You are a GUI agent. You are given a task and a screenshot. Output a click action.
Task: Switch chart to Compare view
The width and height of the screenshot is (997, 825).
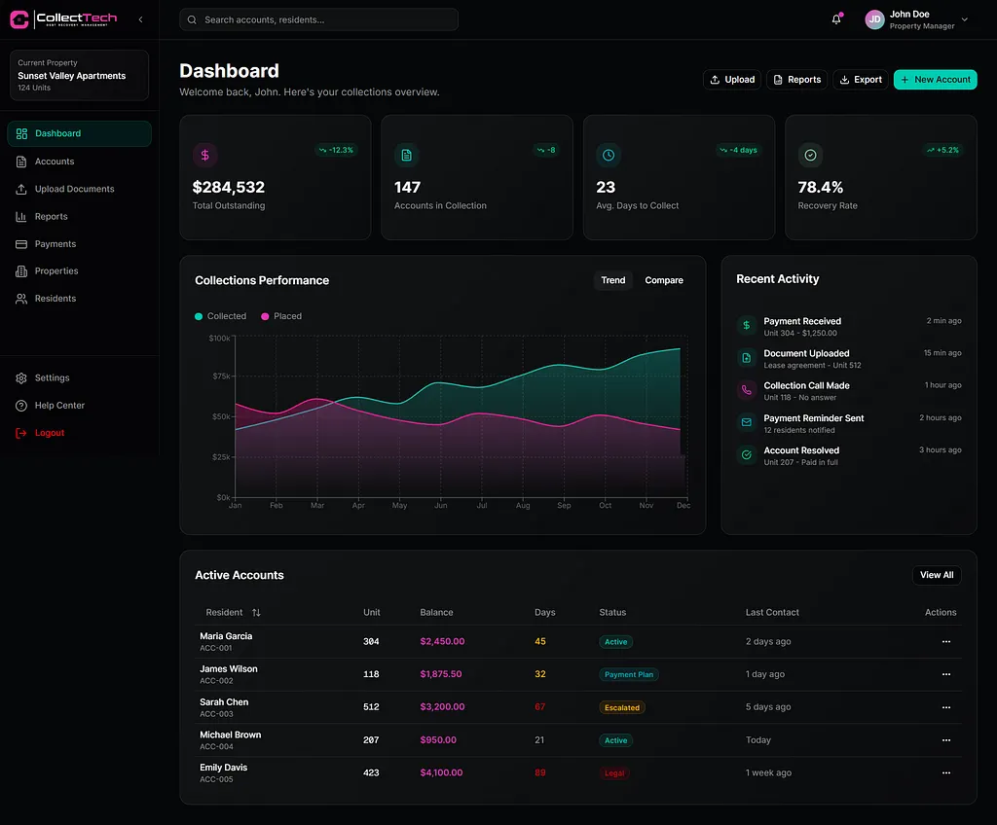pyautogui.click(x=664, y=280)
